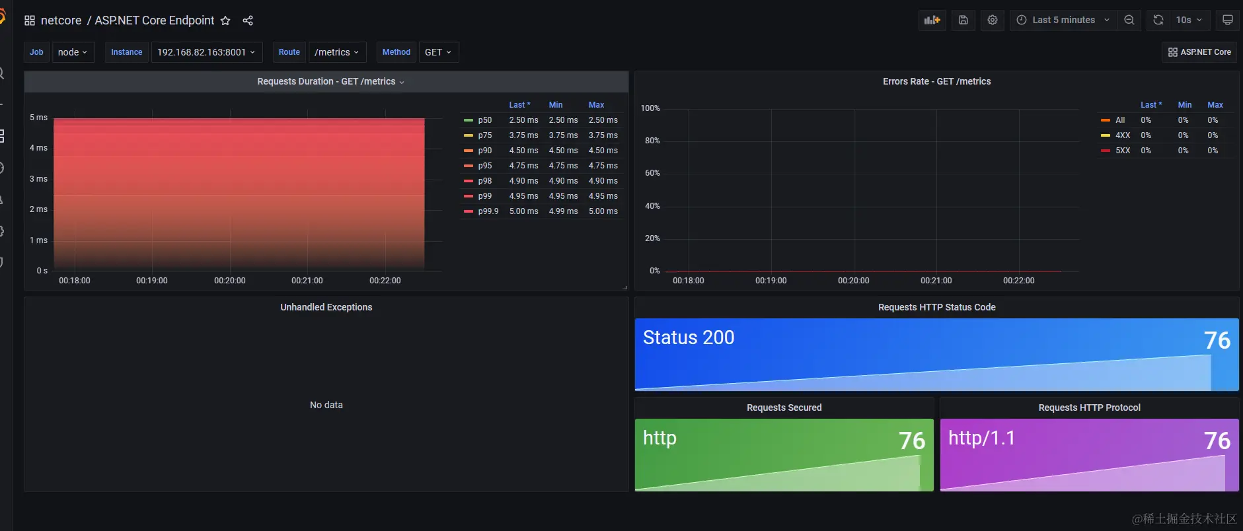Toggle the p50 series in the legend

tap(485, 120)
